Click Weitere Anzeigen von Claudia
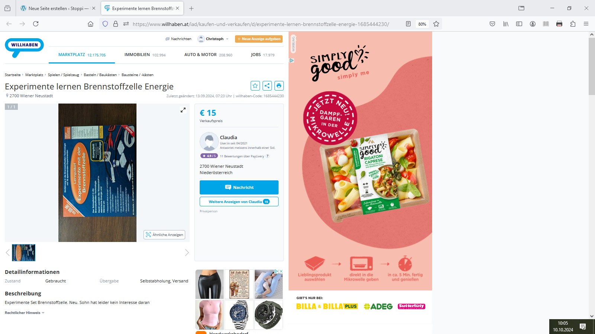The height and width of the screenshot is (334, 595). pyautogui.click(x=239, y=202)
